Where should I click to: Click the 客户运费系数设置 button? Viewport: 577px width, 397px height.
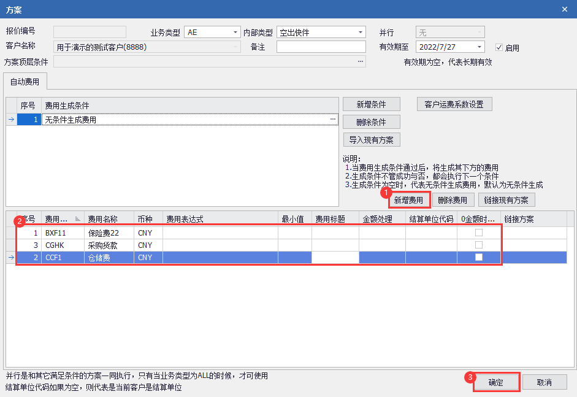pyautogui.click(x=454, y=104)
